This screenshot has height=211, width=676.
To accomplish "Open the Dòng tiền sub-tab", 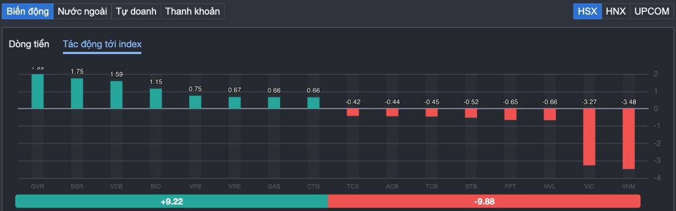I will (x=29, y=44).
